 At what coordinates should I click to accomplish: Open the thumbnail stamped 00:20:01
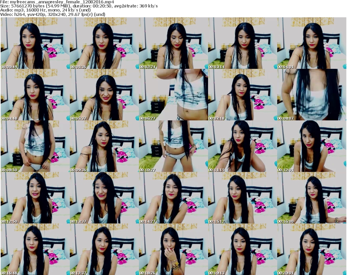(x=312, y=250)
